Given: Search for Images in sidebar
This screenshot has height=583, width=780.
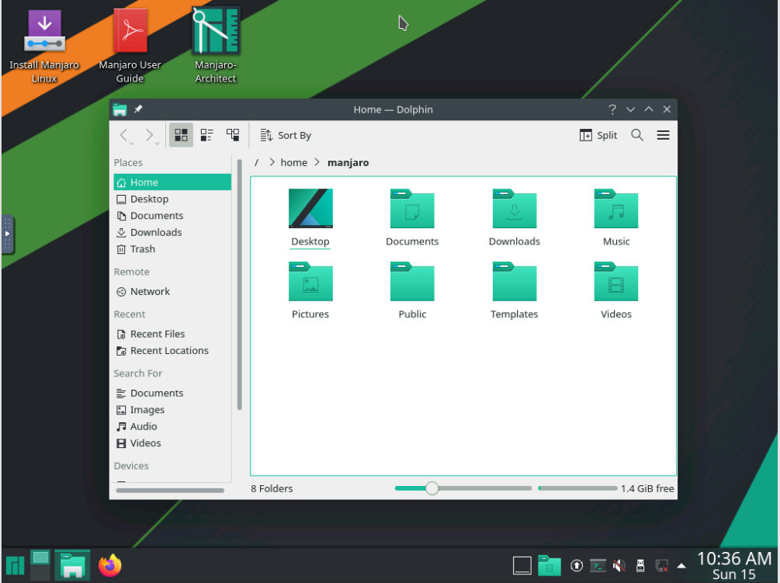Looking at the screenshot, I should point(172,410).
